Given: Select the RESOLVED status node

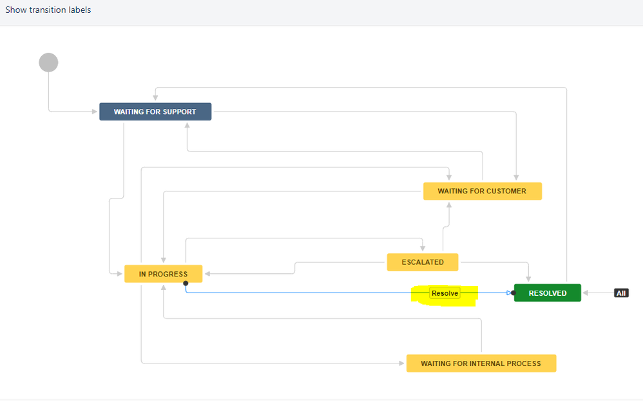Looking at the screenshot, I should (x=547, y=293).
